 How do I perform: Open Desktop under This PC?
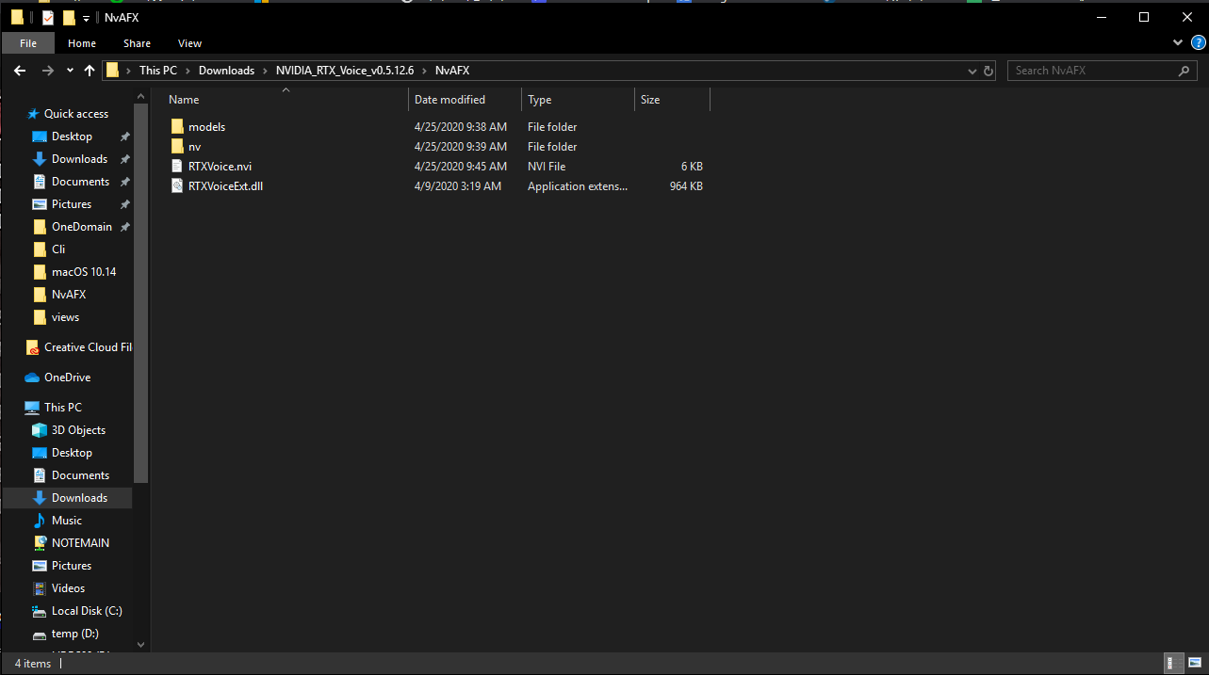[x=72, y=453]
